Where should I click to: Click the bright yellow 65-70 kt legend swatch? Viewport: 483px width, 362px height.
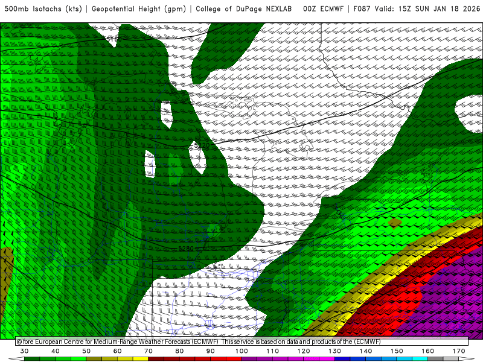[x=141, y=359]
